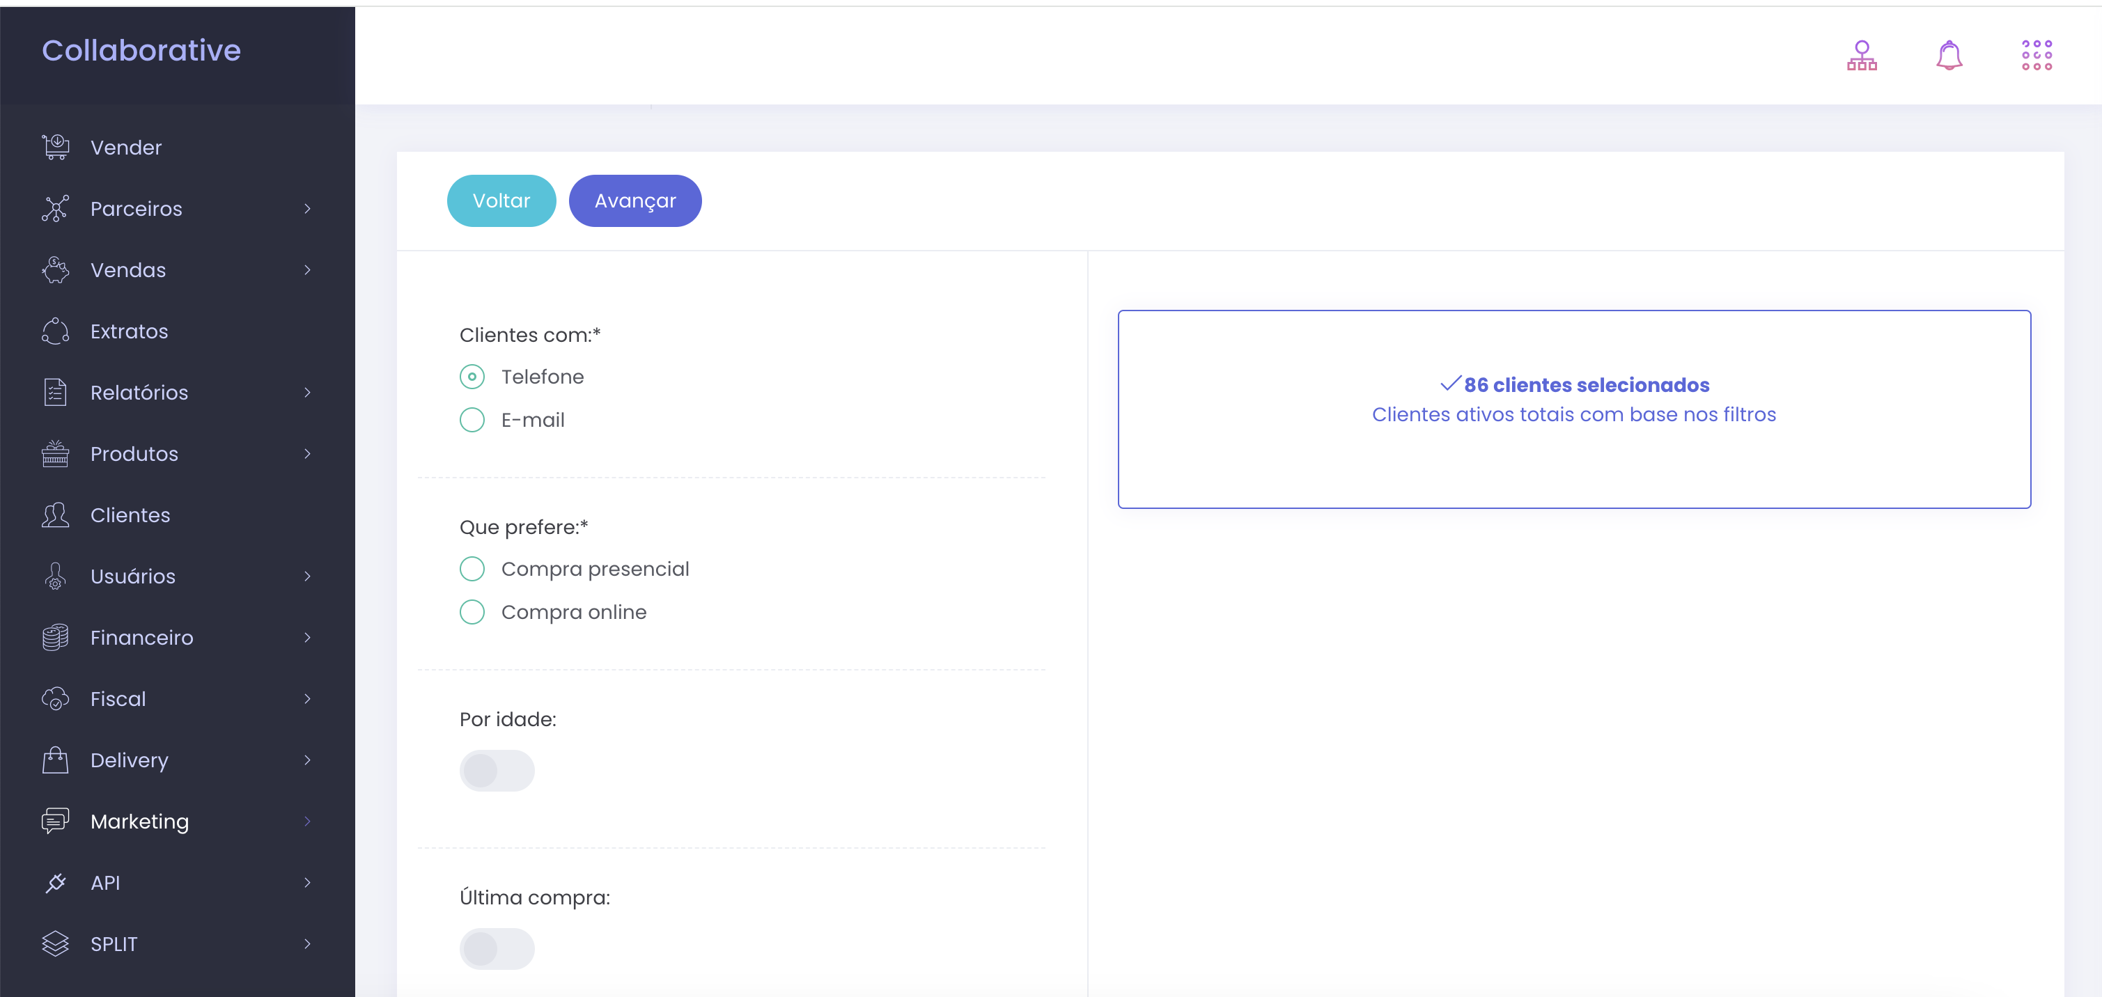The image size is (2102, 997).
Task: Open the Financeiro menu label
Action: coord(142,638)
